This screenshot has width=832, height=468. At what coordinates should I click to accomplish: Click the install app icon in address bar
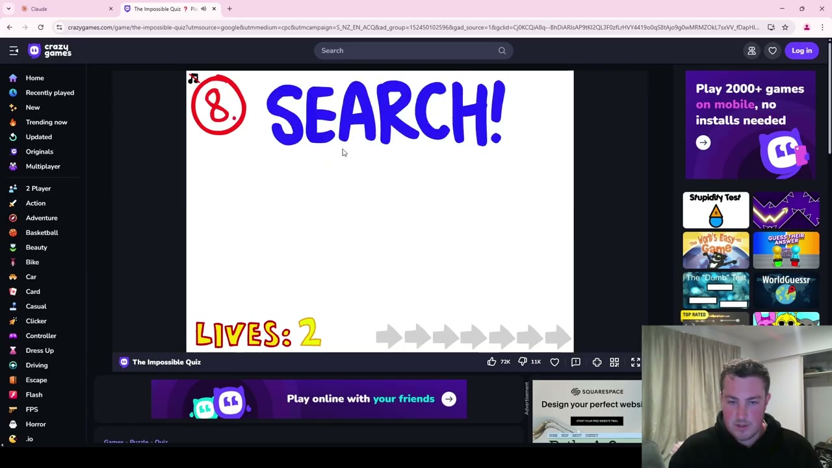click(x=771, y=27)
